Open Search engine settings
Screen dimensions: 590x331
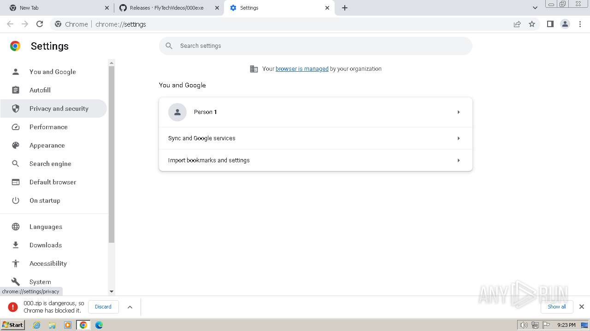tap(53, 164)
